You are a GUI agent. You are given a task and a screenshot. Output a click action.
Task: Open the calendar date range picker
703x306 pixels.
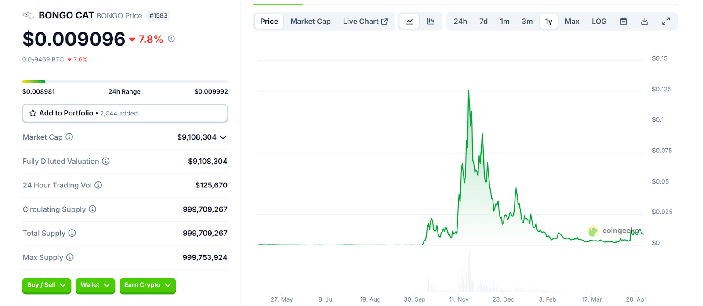pyautogui.click(x=623, y=21)
